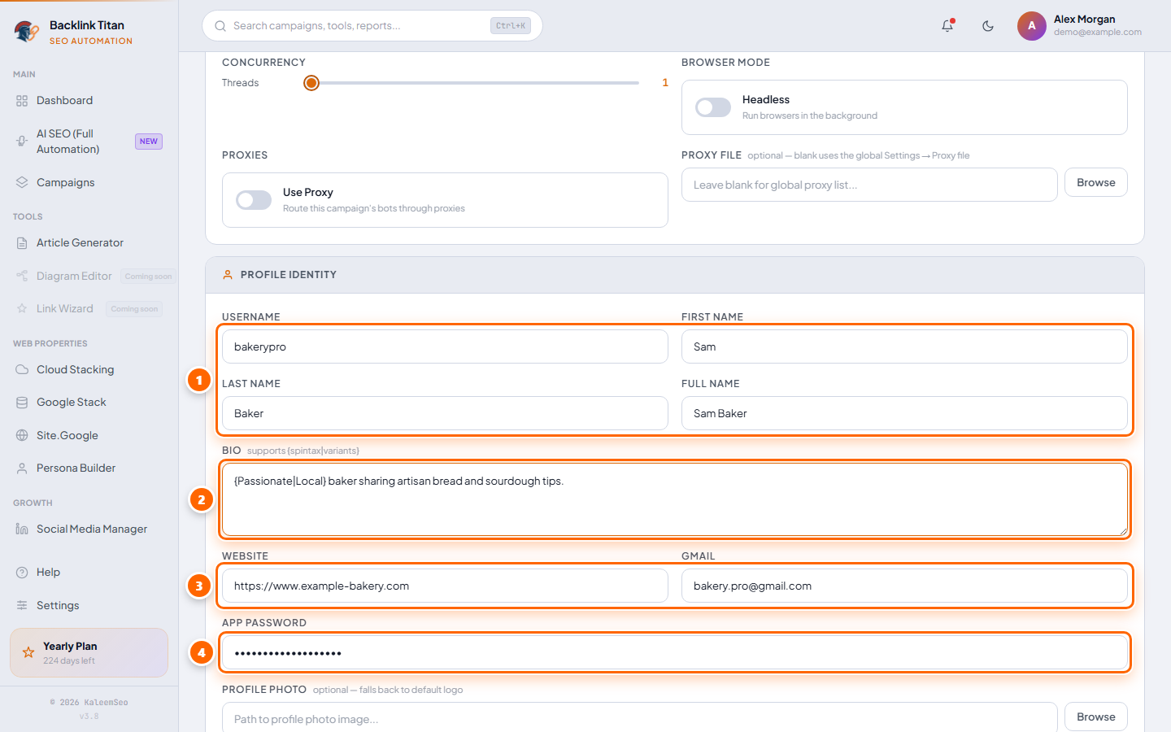Click the Gmail address field
Screen dimensions: 1171x732
point(904,586)
